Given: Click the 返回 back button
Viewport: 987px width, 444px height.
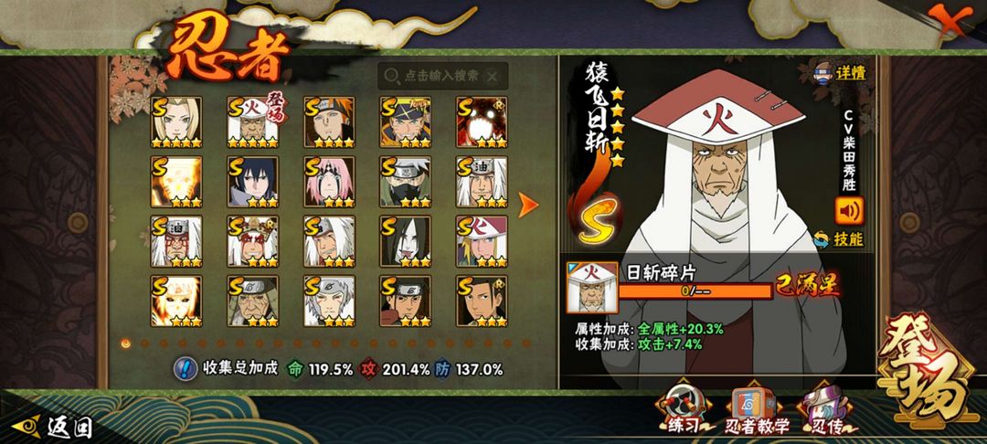Looking at the screenshot, I should 53,427.
